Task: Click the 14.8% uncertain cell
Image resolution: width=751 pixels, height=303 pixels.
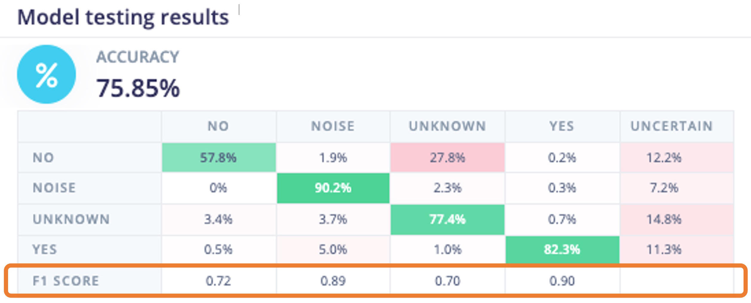Action: click(664, 219)
